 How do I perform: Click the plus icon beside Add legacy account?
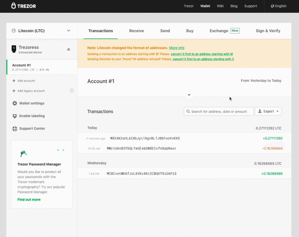pos(14,91)
